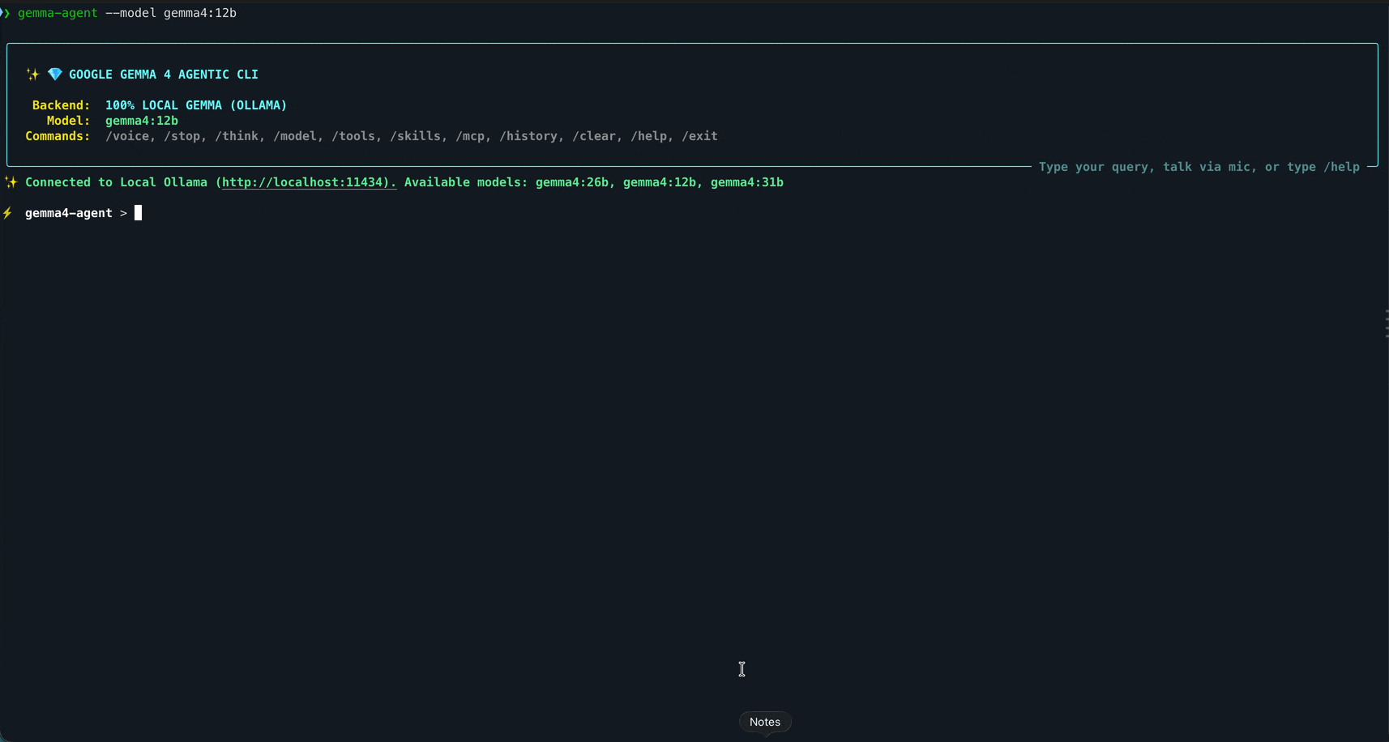Viewport: 1389px width, 742px height.
Task: Open the localhost:11434 Ollama link
Action: pyautogui.click(x=309, y=182)
